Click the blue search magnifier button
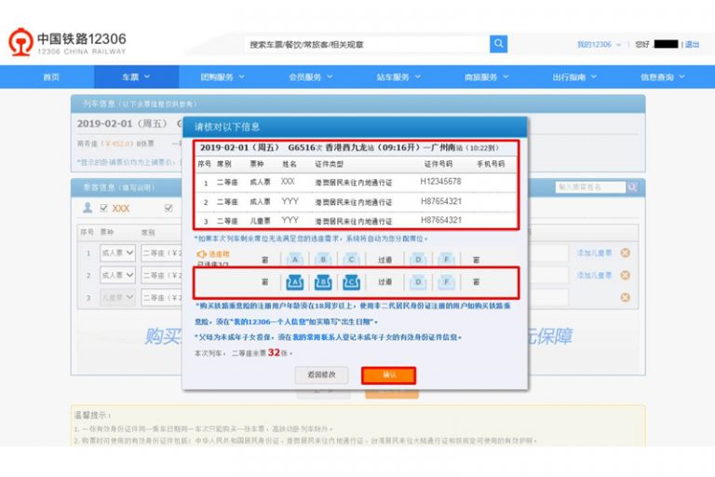The height and width of the screenshot is (477, 715). pyautogui.click(x=499, y=44)
